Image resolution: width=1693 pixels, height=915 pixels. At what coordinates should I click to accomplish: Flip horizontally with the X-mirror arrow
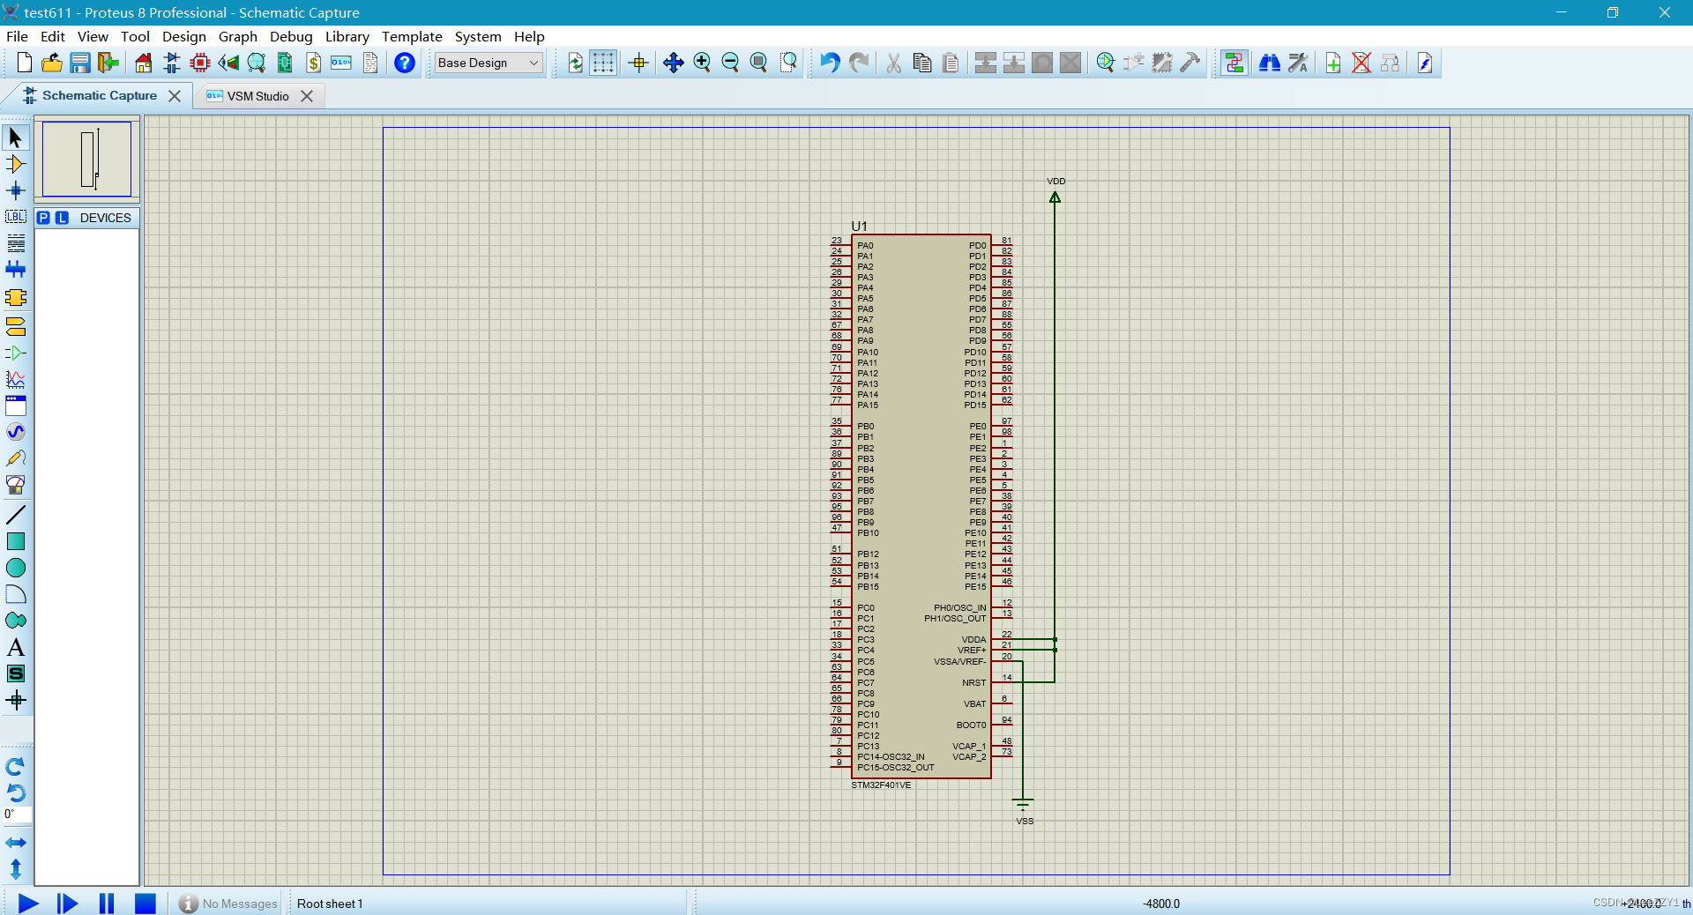[16, 843]
